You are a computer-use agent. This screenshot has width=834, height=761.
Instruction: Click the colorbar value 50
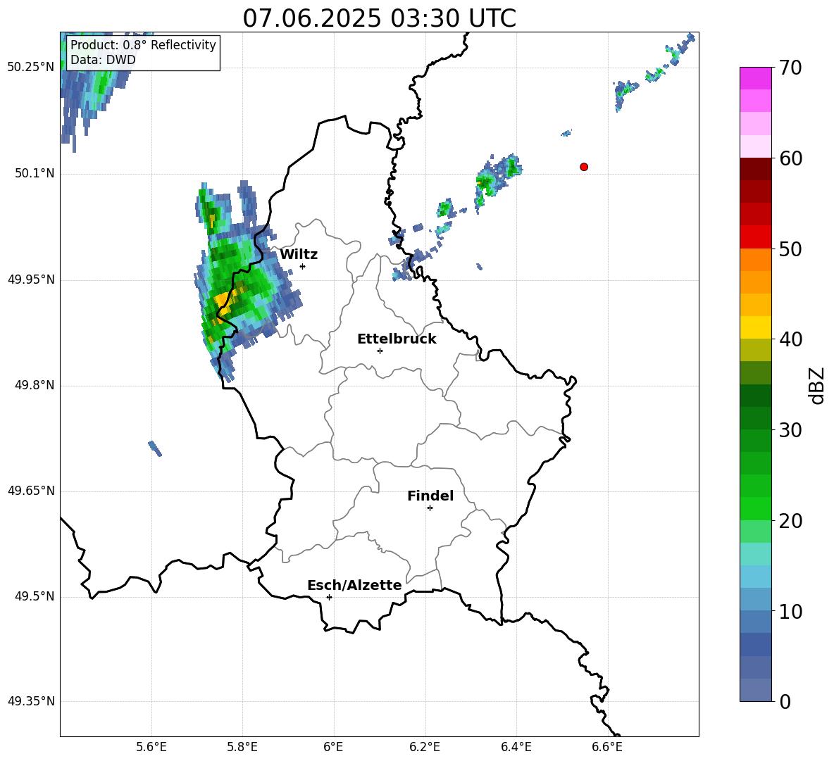click(790, 249)
